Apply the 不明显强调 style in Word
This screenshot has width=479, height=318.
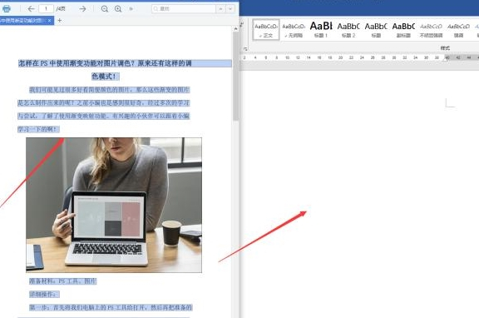(431, 30)
